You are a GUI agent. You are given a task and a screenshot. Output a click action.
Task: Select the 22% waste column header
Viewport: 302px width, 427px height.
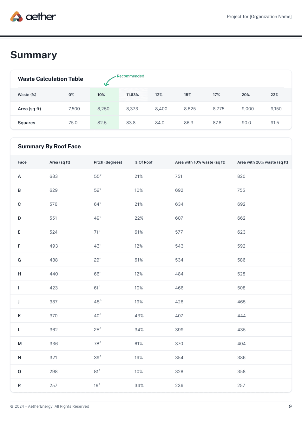274,95
